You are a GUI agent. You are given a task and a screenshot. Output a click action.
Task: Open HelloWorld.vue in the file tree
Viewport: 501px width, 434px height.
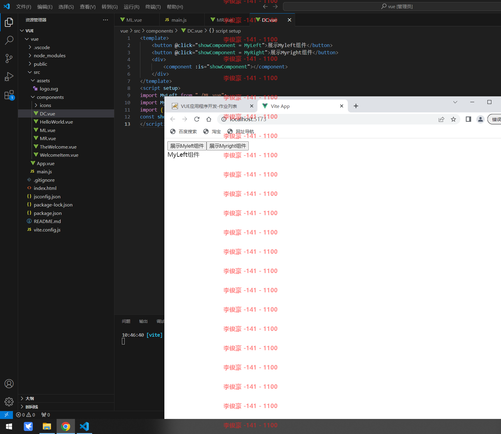(x=56, y=122)
